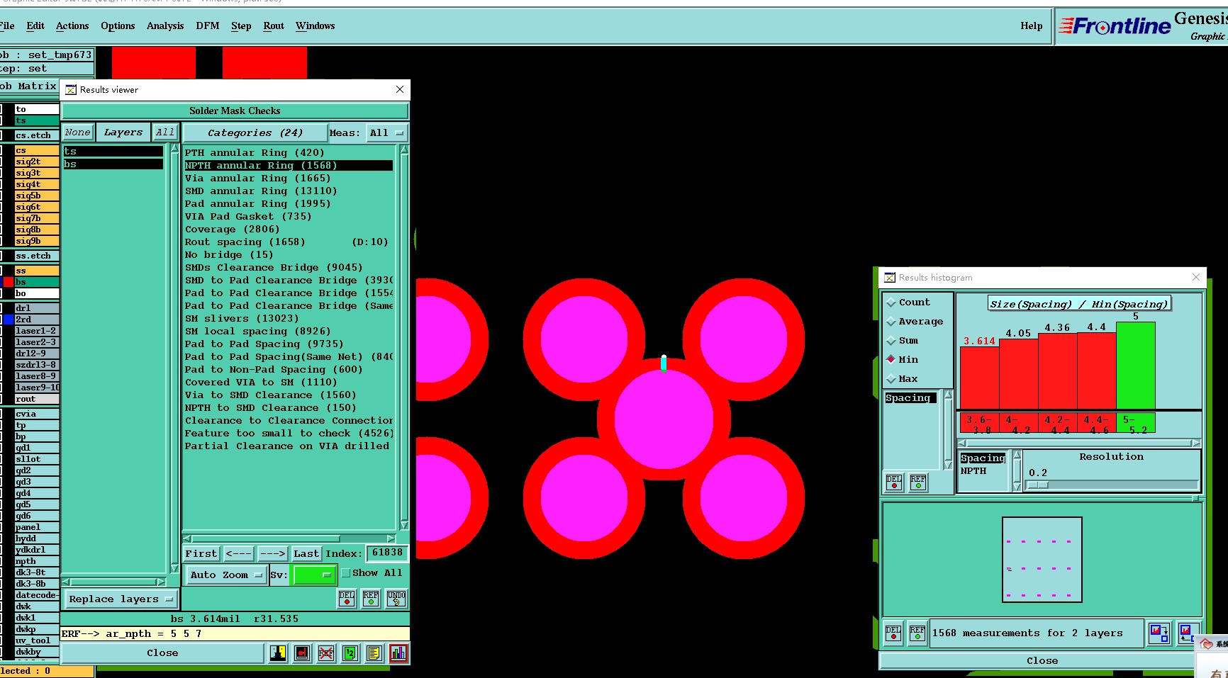The width and height of the screenshot is (1228, 678).
Task: Click the categories list vertical scrollbar
Action: (x=404, y=337)
